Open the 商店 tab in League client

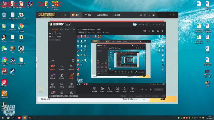coord(88,15)
